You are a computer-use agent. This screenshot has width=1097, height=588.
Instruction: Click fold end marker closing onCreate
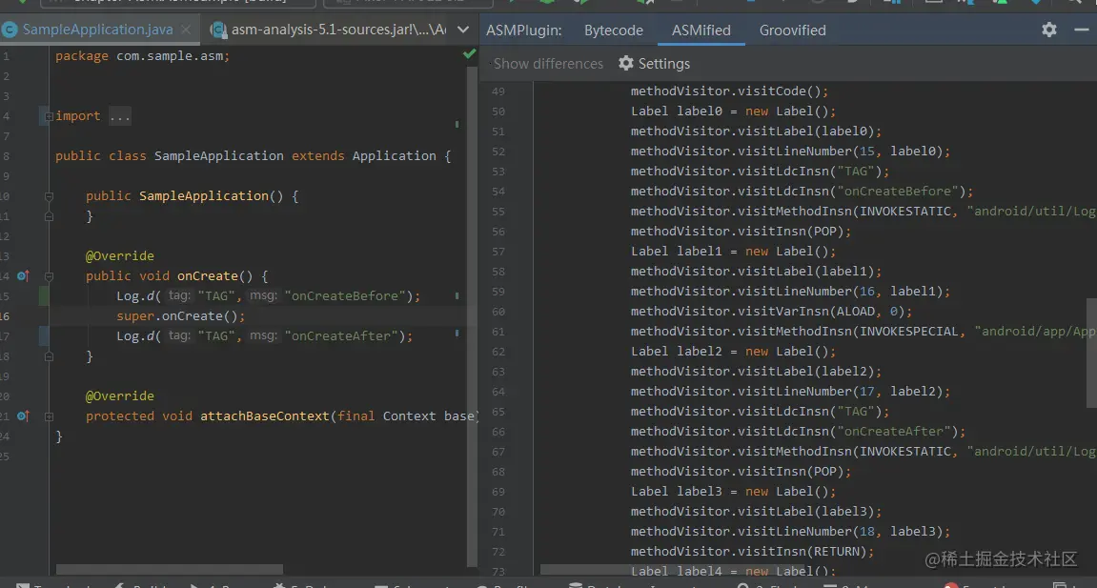click(49, 356)
